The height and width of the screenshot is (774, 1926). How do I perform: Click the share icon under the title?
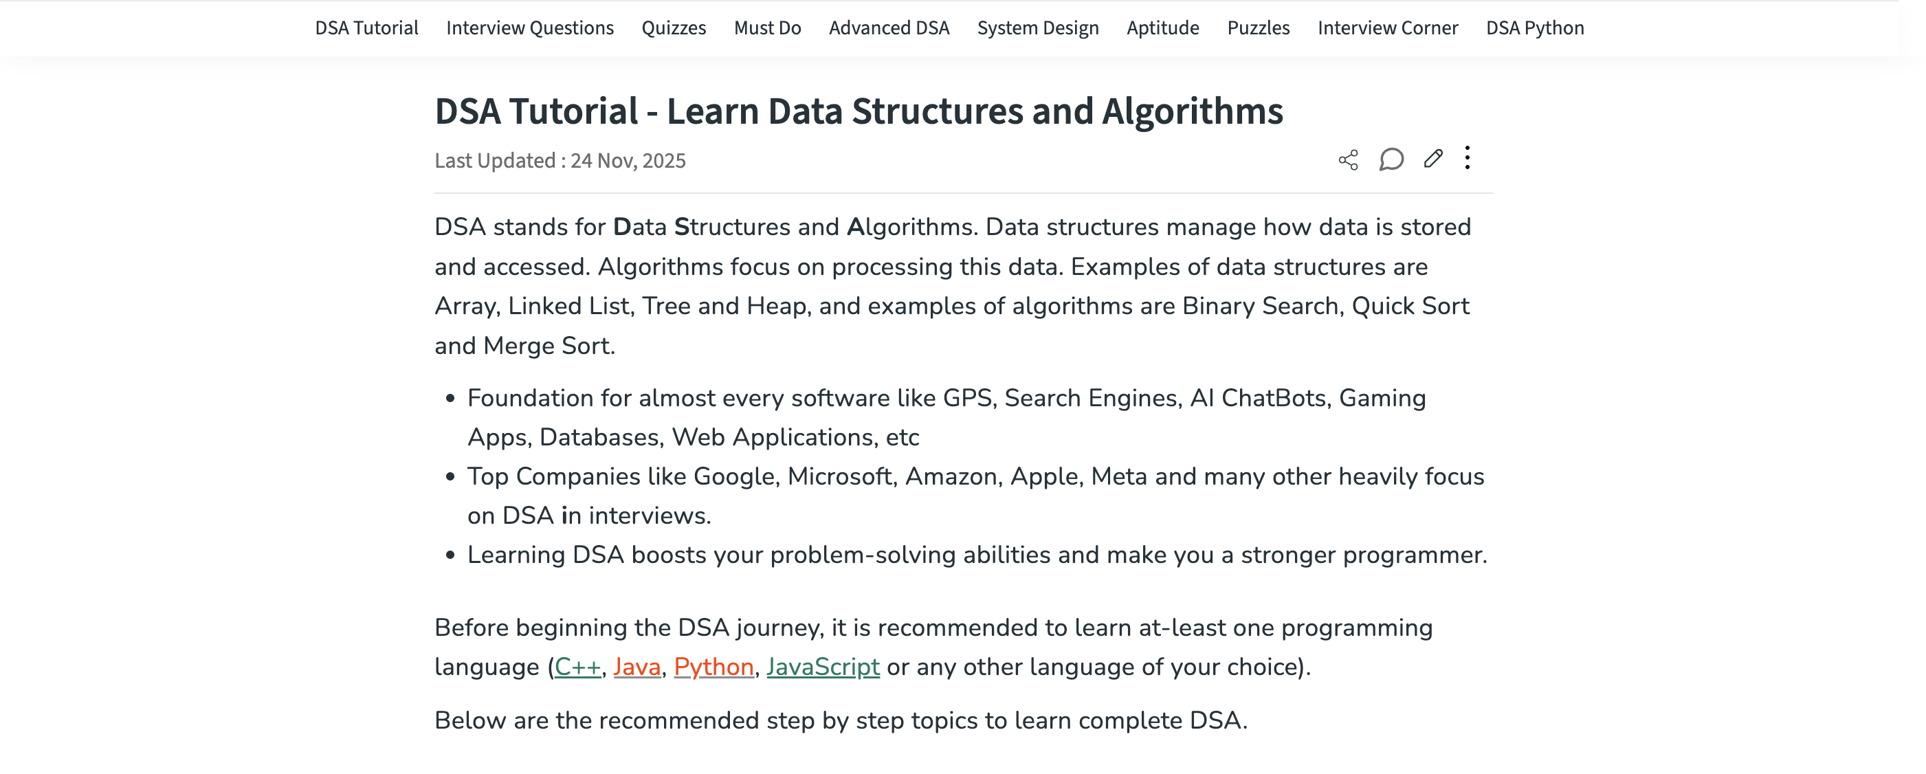tap(1348, 160)
